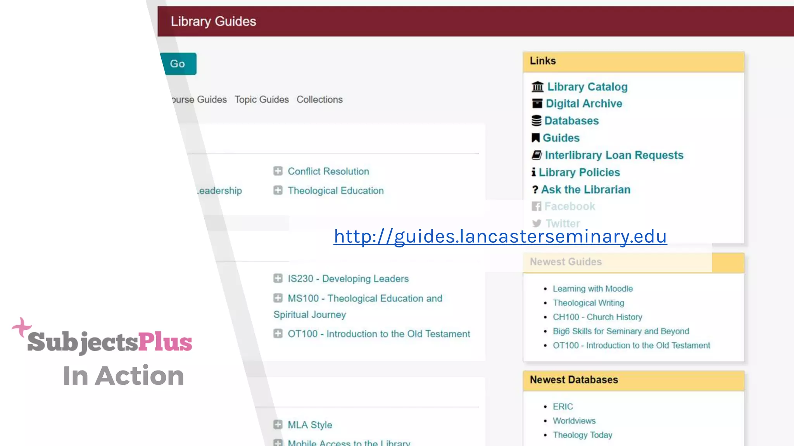Expand OT100 Old Testament plus icon
Viewport: 794px width, 446px height.
point(278,334)
